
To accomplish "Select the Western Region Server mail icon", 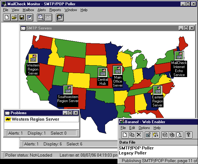I will [x=33, y=58].
